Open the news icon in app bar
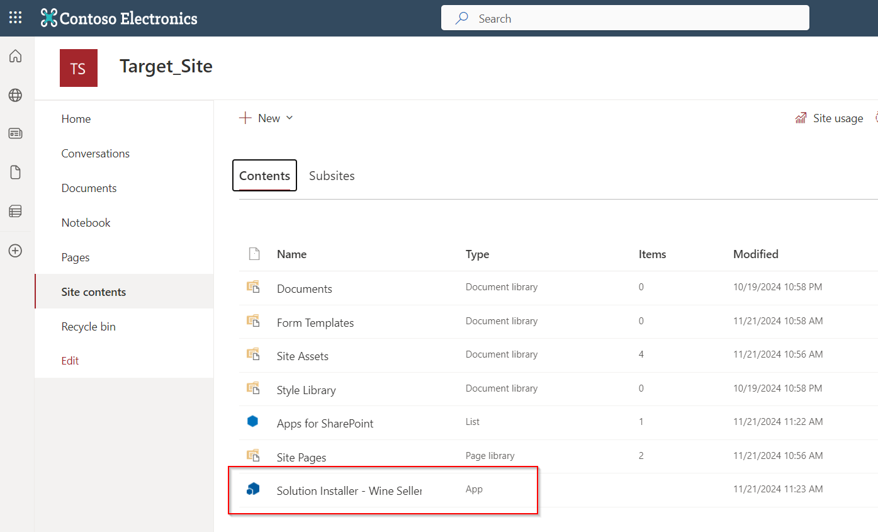The width and height of the screenshot is (878, 532). point(15,133)
